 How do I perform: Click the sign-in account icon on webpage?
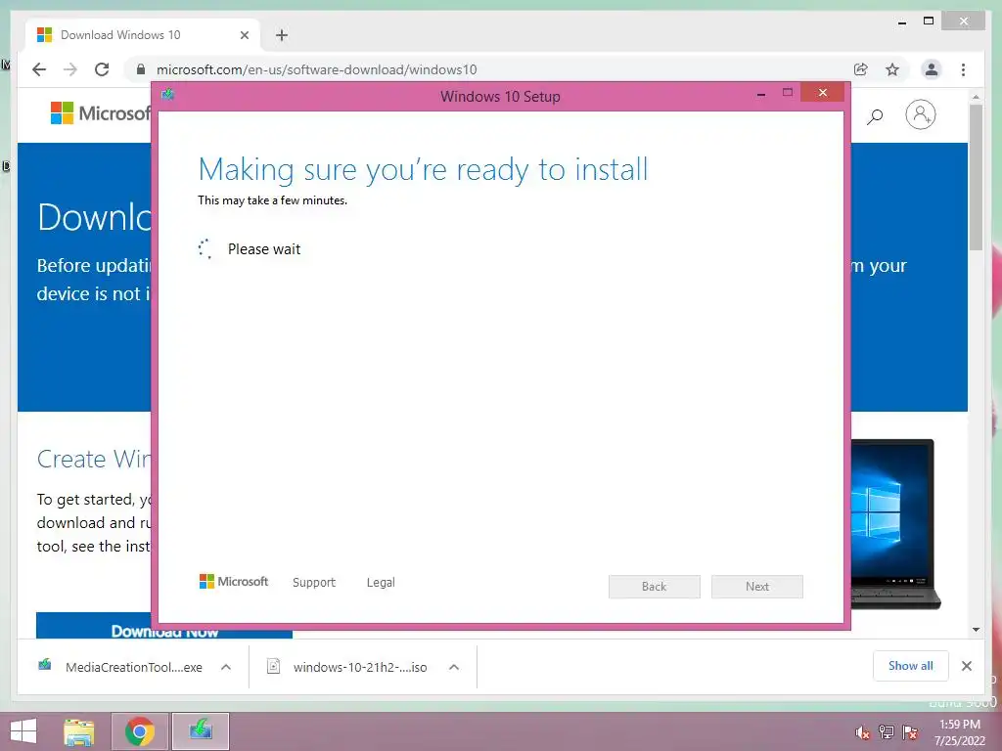920,115
